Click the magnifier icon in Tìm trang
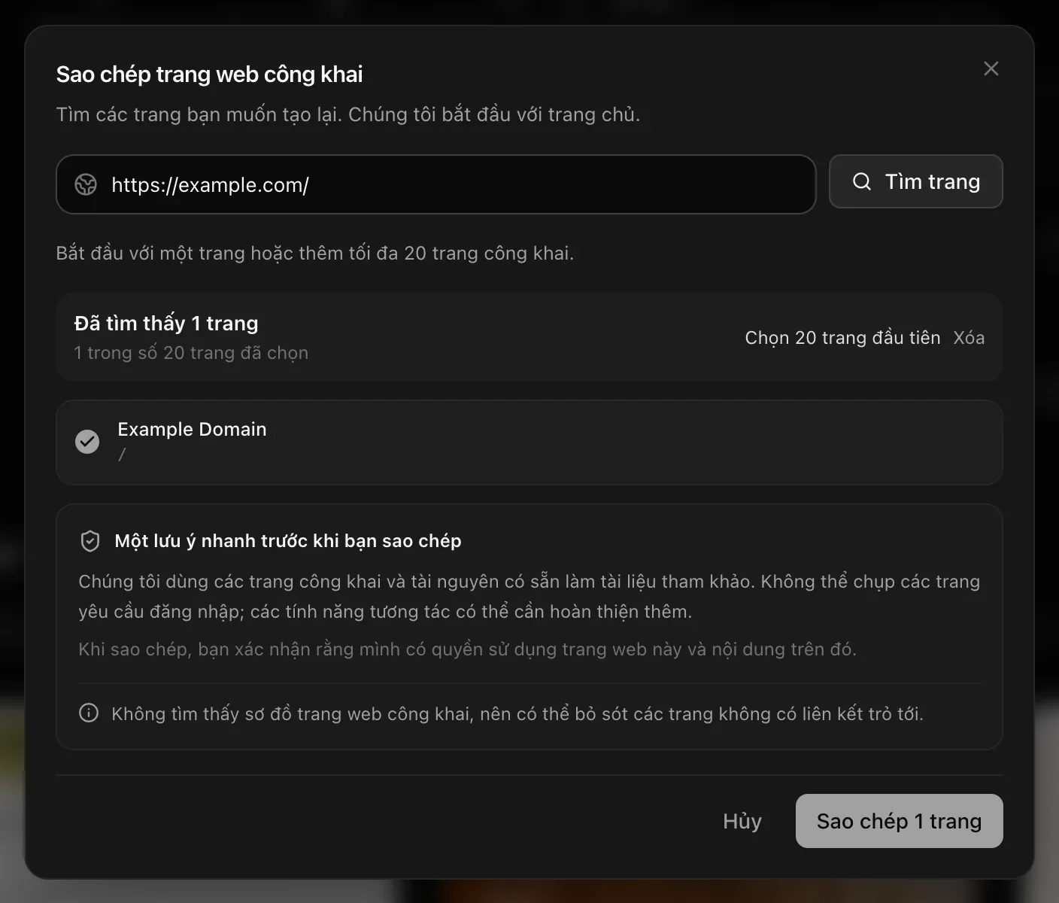 tap(862, 181)
